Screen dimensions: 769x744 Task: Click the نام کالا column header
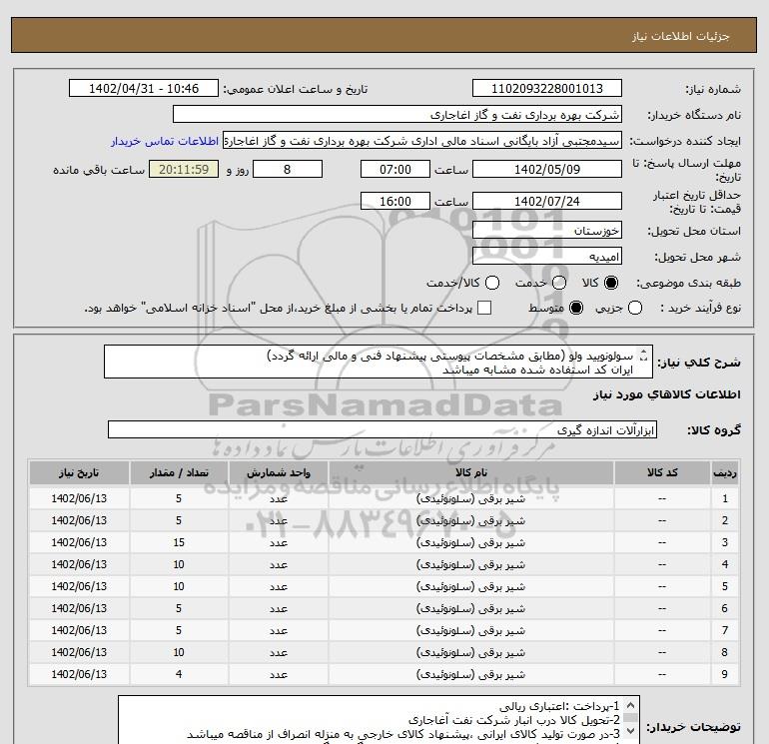470,472
